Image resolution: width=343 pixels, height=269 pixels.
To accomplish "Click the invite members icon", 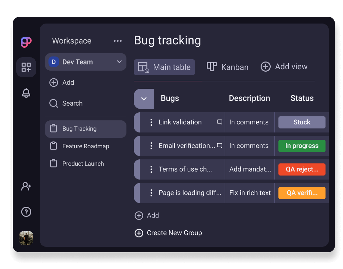I will [x=26, y=186].
